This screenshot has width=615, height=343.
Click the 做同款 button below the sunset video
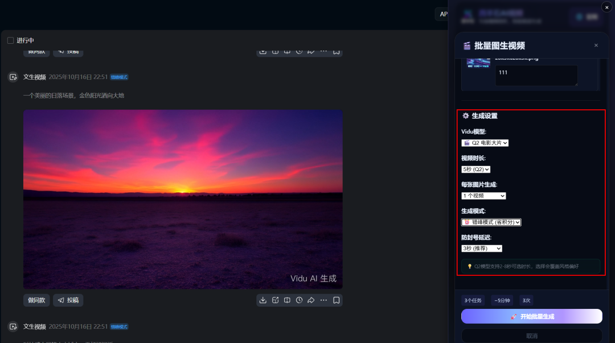click(x=36, y=300)
